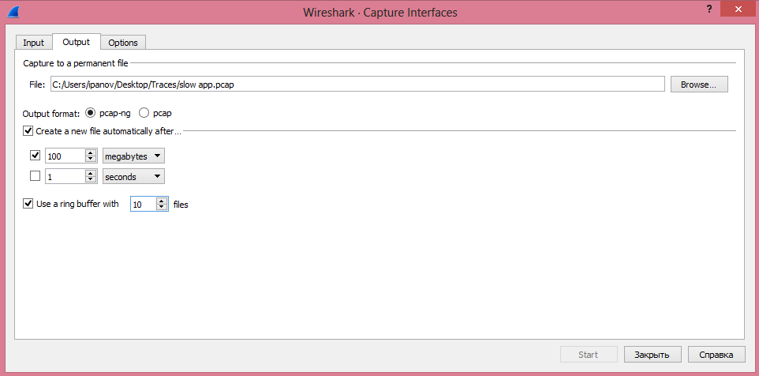The height and width of the screenshot is (376, 759).
Task: Enable the seconds time limit checkbox
Action: (35, 176)
